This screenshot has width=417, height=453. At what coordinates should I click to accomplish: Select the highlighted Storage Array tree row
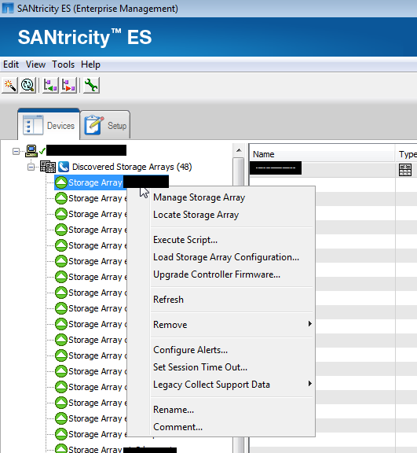(112, 182)
